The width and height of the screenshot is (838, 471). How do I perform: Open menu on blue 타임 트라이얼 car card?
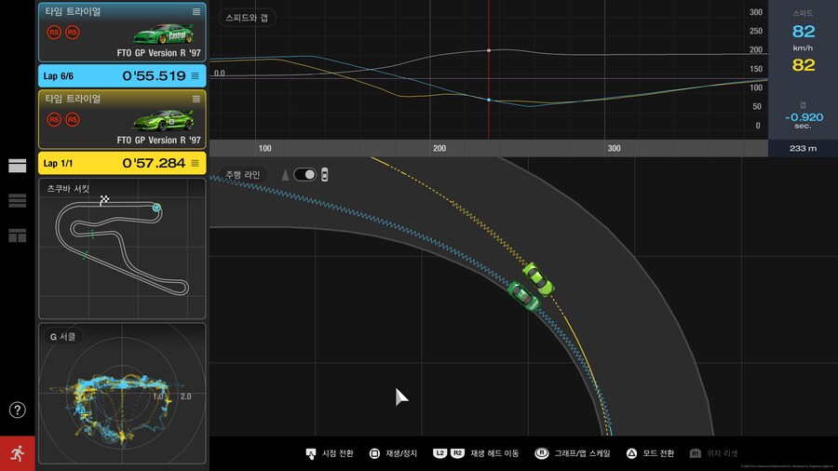tap(196, 11)
